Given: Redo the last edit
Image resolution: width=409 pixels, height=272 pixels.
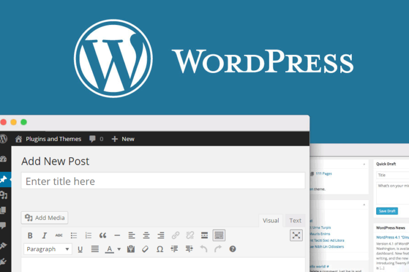Looking at the screenshot, I should (x=218, y=249).
